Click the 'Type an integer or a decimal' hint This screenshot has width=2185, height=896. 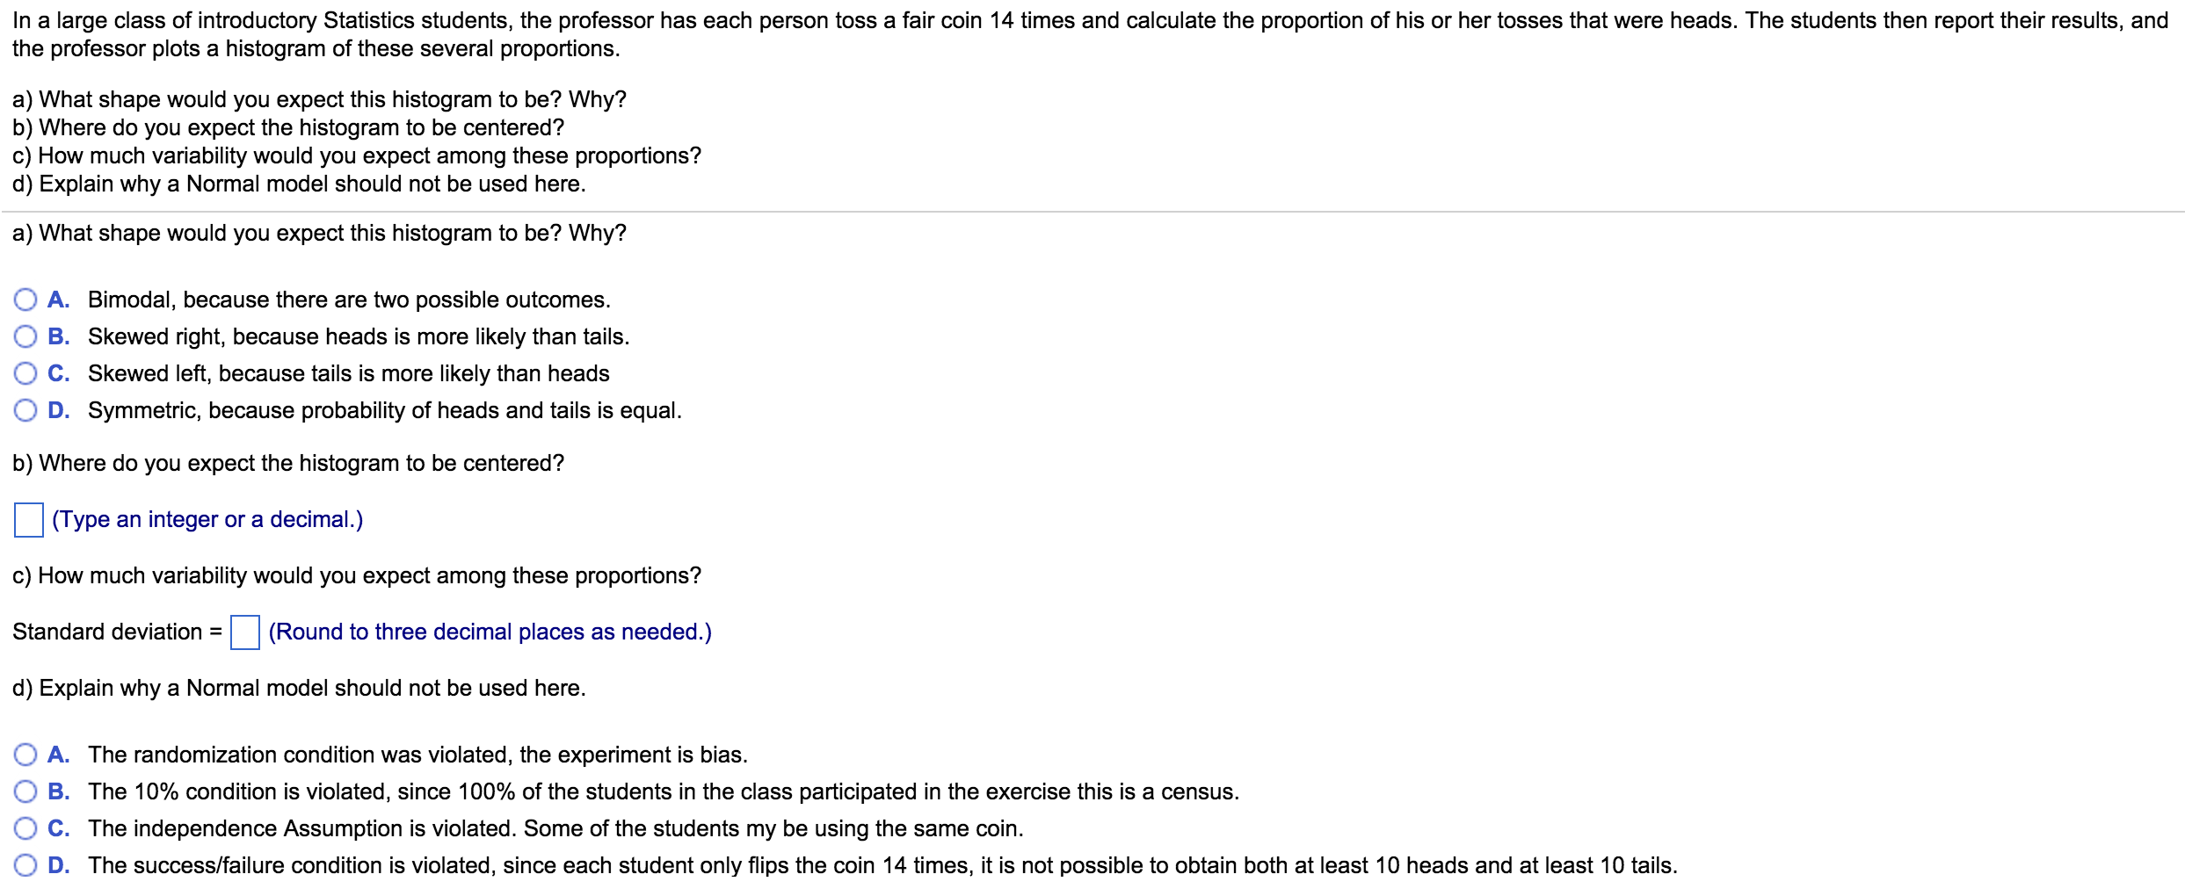(207, 520)
